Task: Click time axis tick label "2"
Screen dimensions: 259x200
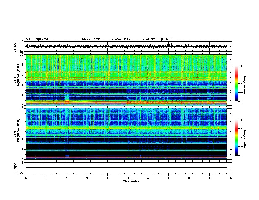Action: tap(67, 178)
